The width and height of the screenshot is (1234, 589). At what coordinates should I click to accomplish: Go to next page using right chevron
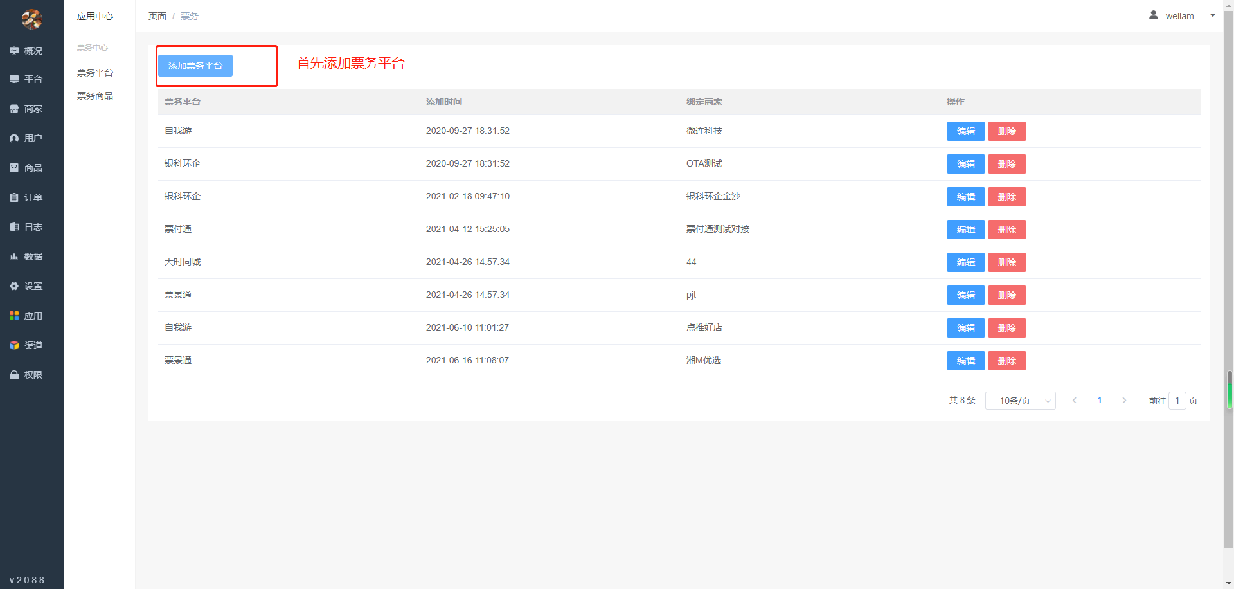pos(1124,401)
